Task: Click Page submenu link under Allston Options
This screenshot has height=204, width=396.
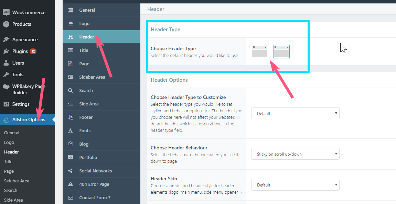Action: (9, 171)
